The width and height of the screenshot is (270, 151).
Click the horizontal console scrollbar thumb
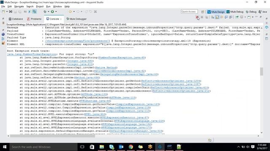[x=52, y=136]
